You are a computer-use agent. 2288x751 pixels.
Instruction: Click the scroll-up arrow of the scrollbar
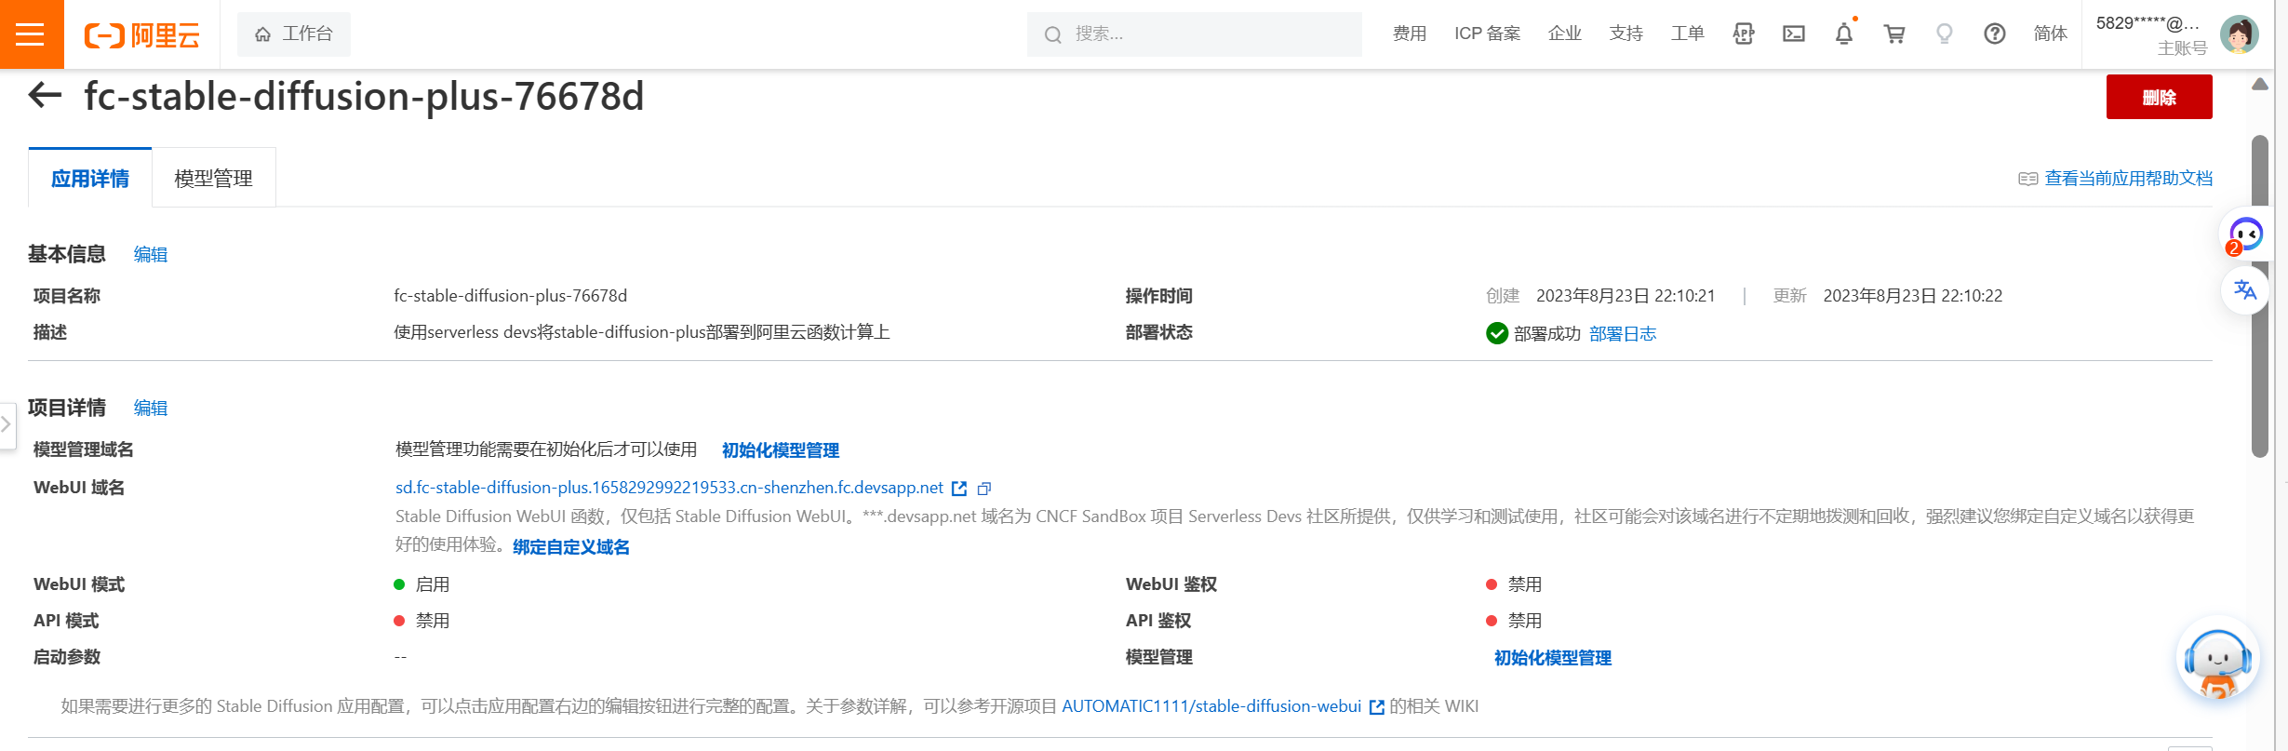click(2260, 84)
